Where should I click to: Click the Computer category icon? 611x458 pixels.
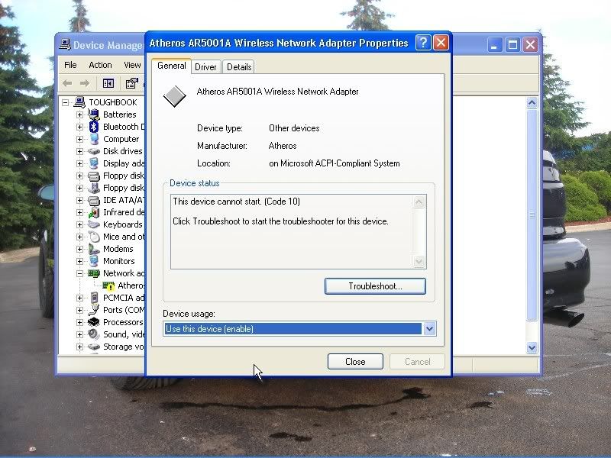pyautogui.click(x=93, y=139)
